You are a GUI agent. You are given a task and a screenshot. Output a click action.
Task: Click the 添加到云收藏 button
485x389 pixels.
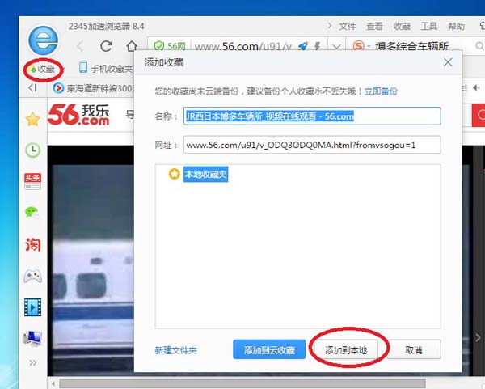[269, 349]
